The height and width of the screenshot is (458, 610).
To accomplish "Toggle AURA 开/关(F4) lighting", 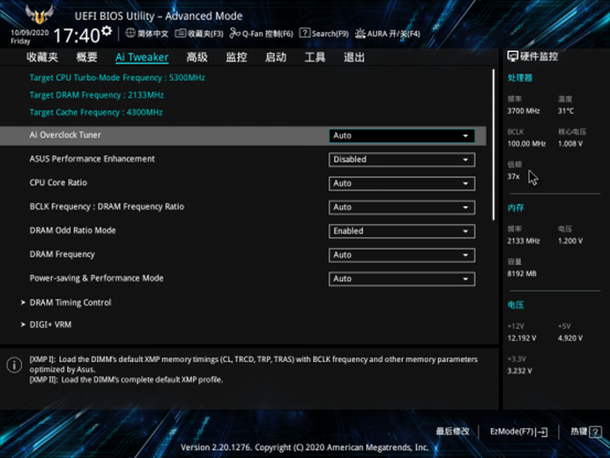I will 388,33.
